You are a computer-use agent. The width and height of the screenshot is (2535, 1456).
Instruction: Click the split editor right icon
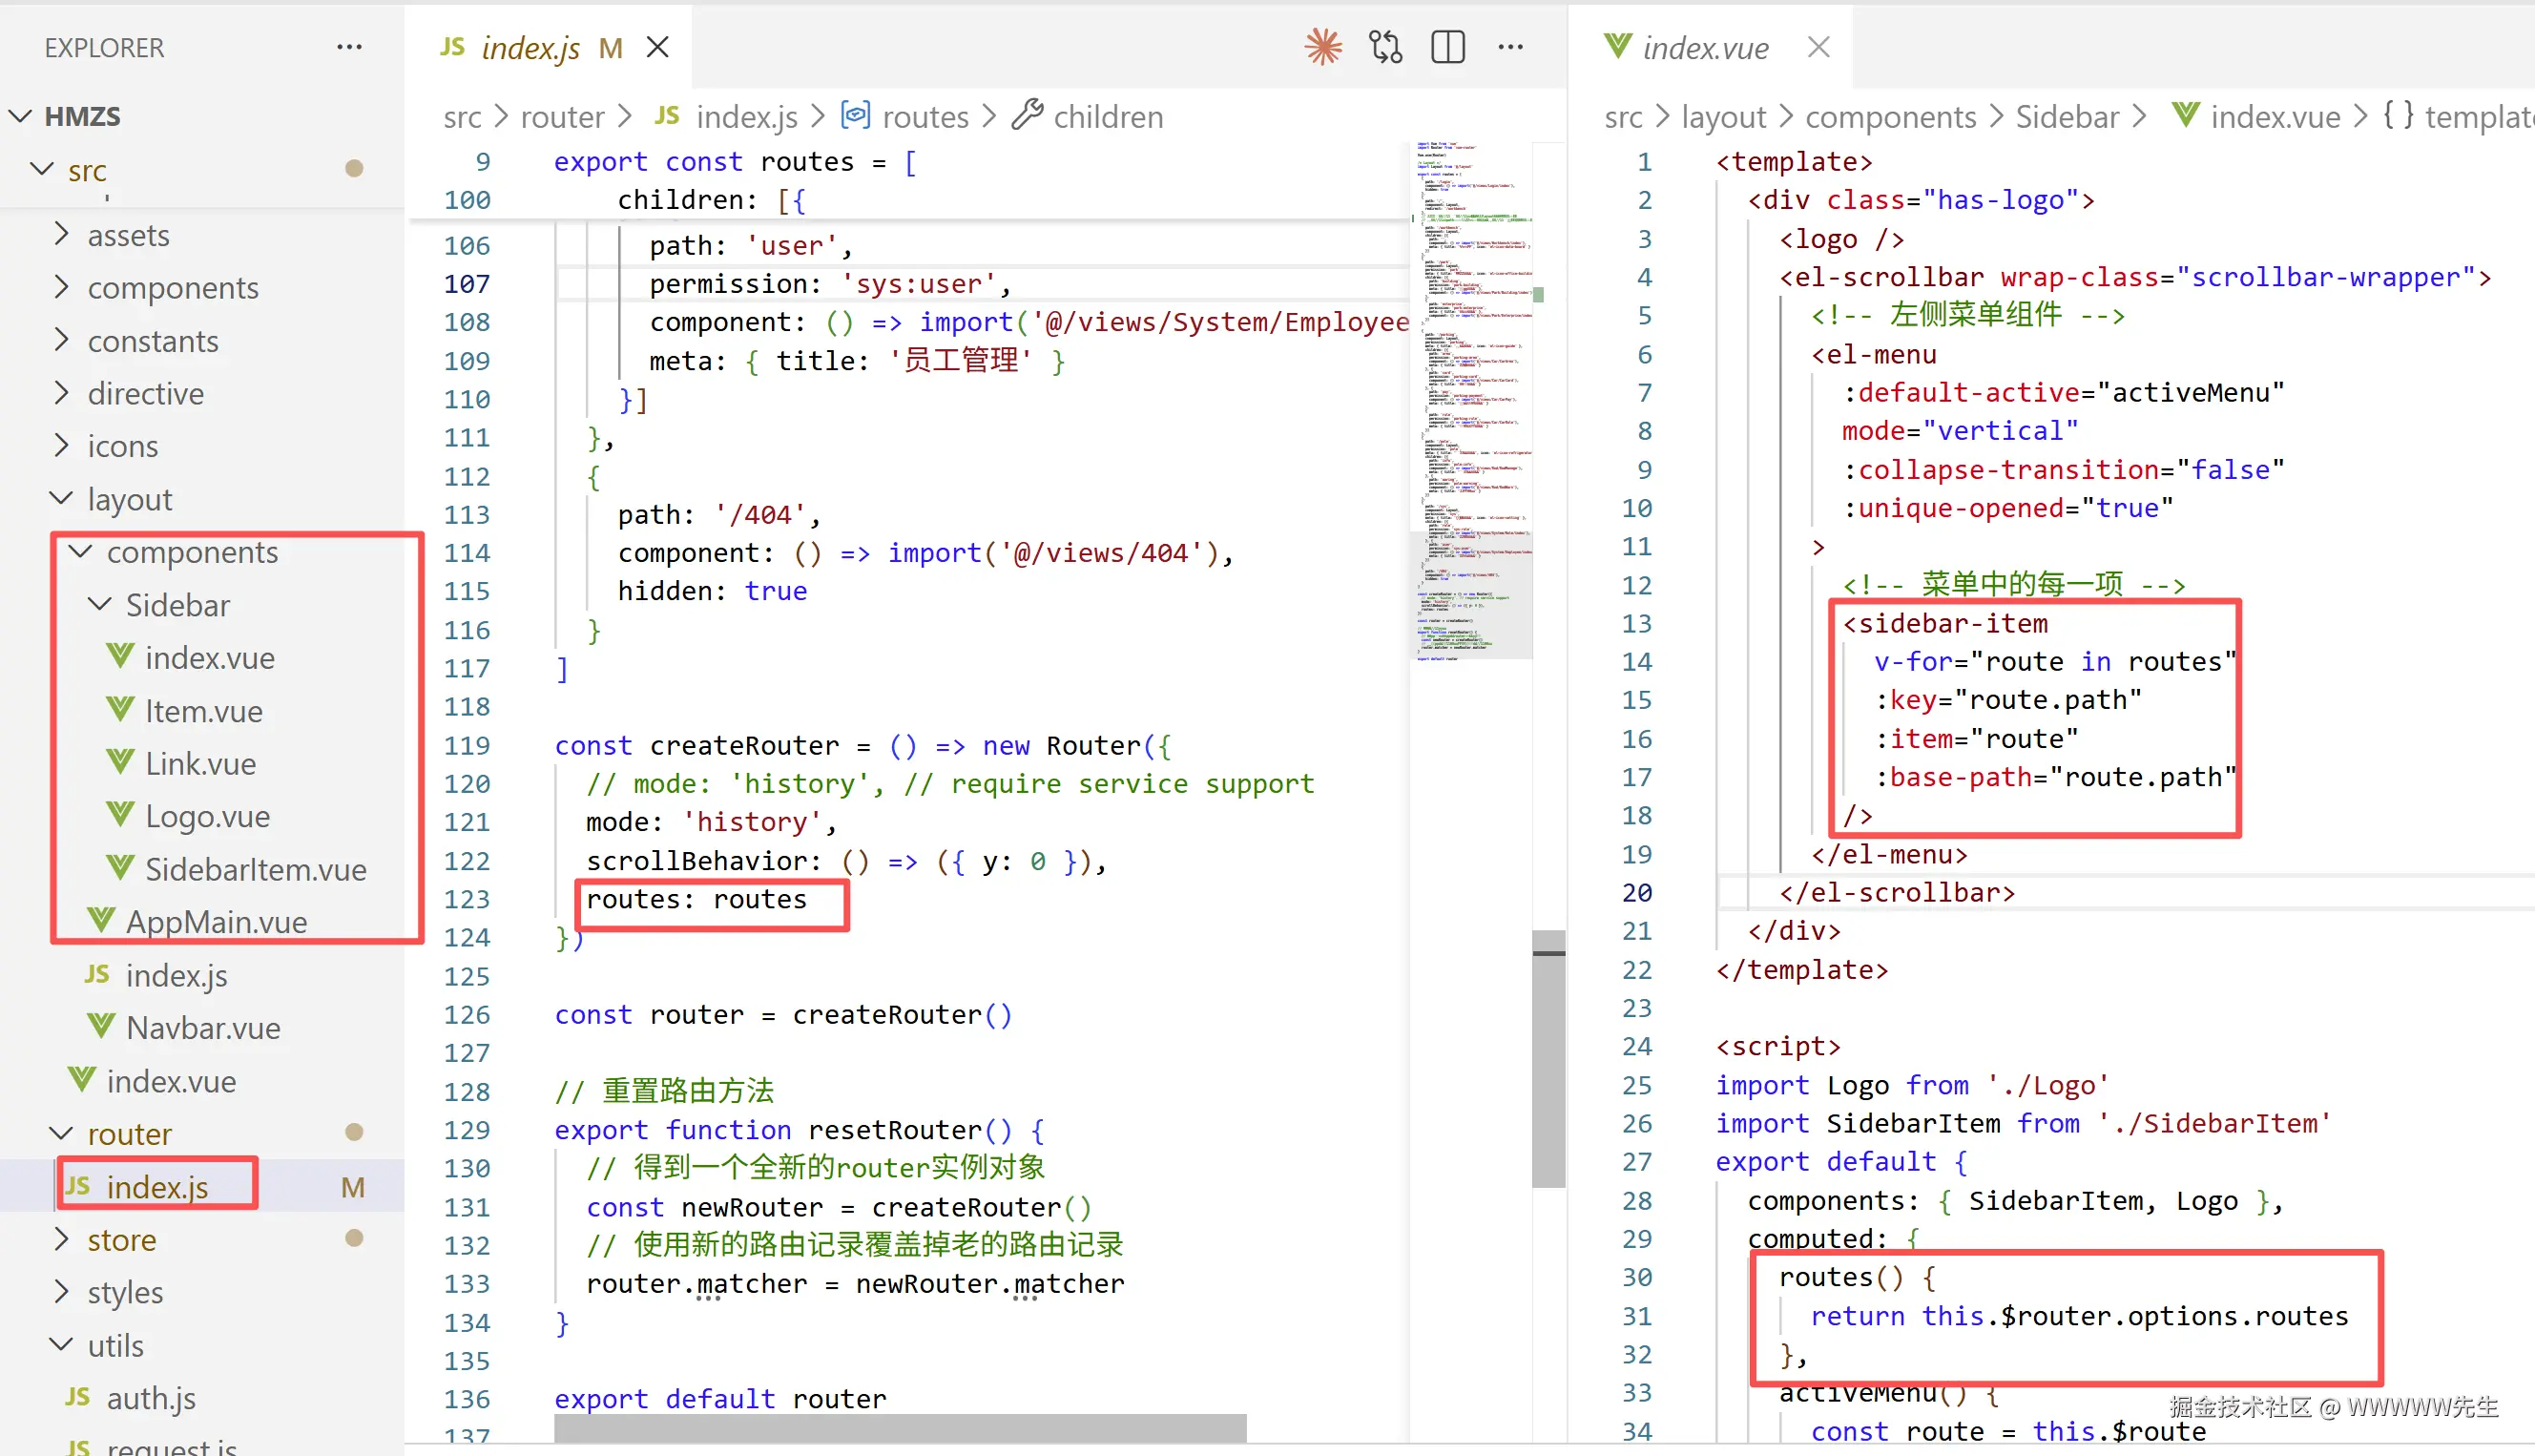pyautogui.click(x=1447, y=47)
